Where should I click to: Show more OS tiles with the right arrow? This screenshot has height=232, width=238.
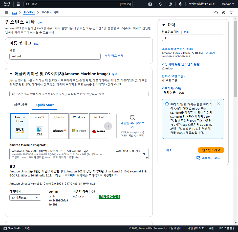pos(108,126)
